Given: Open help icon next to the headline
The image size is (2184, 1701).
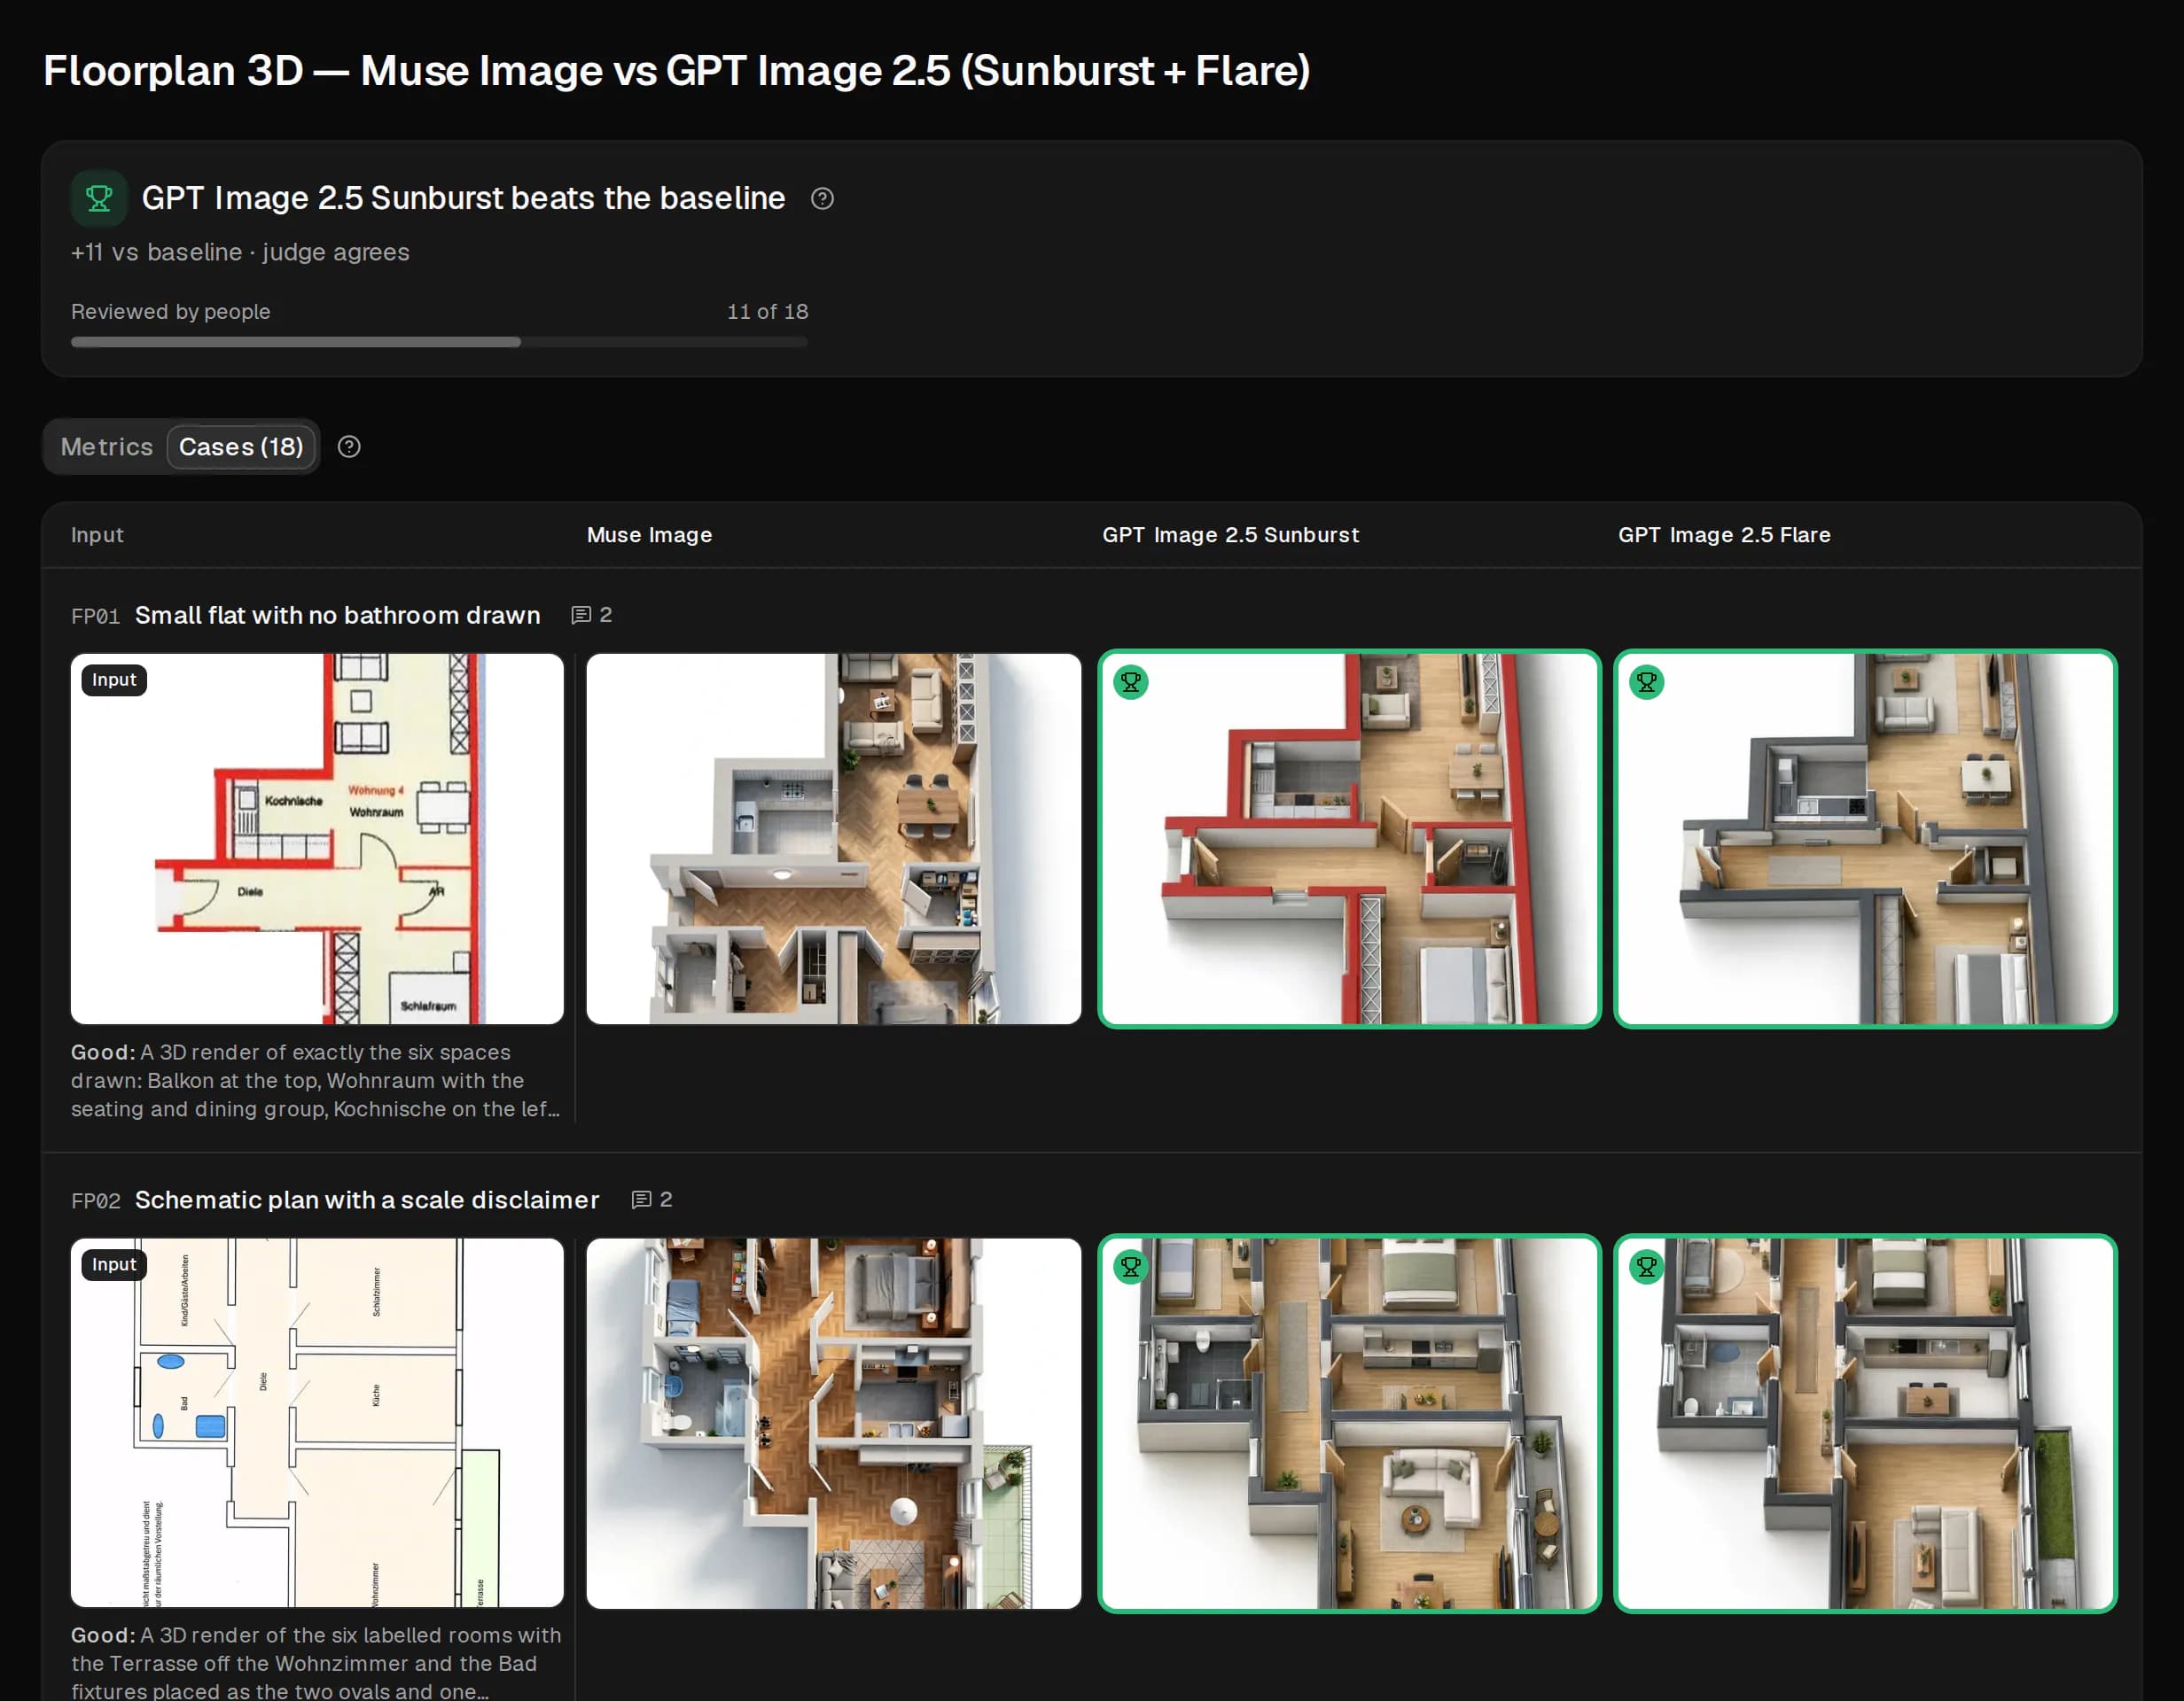Looking at the screenshot, I should pyautogui.click(x=822, y=198).
